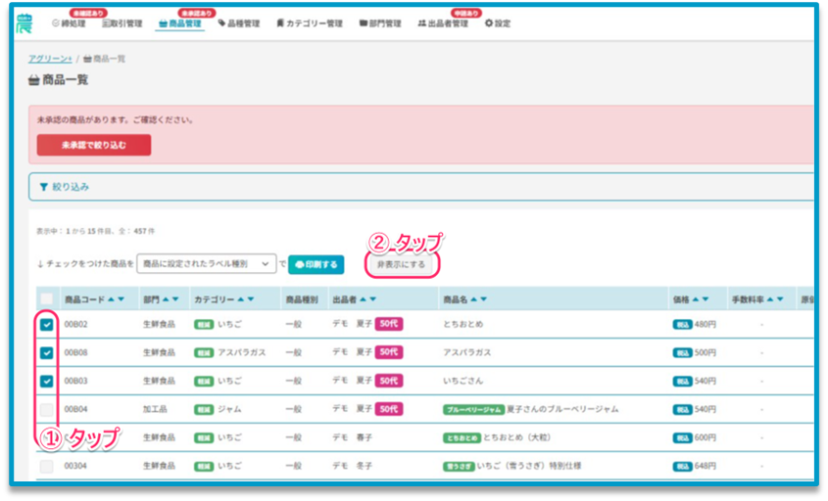Check the checkbox for product 00B04

(47, 409)
